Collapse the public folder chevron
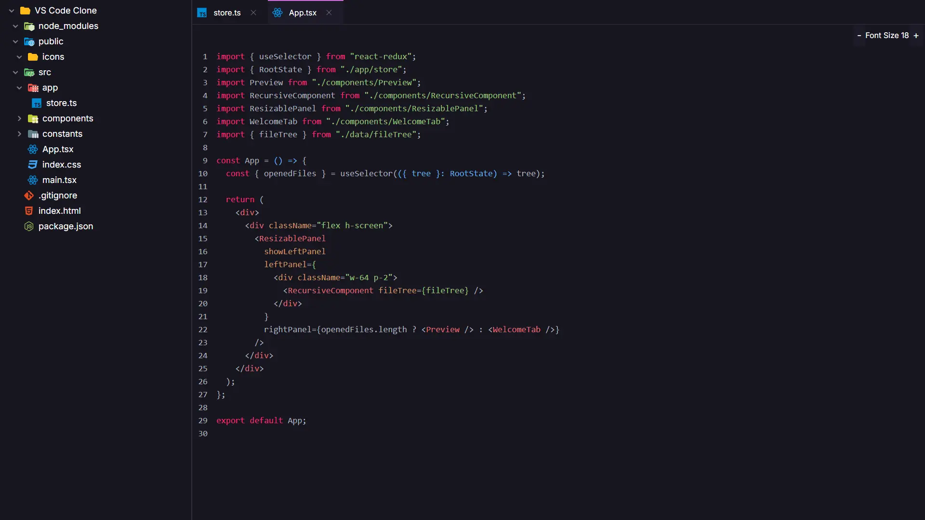 pos(15,41)
